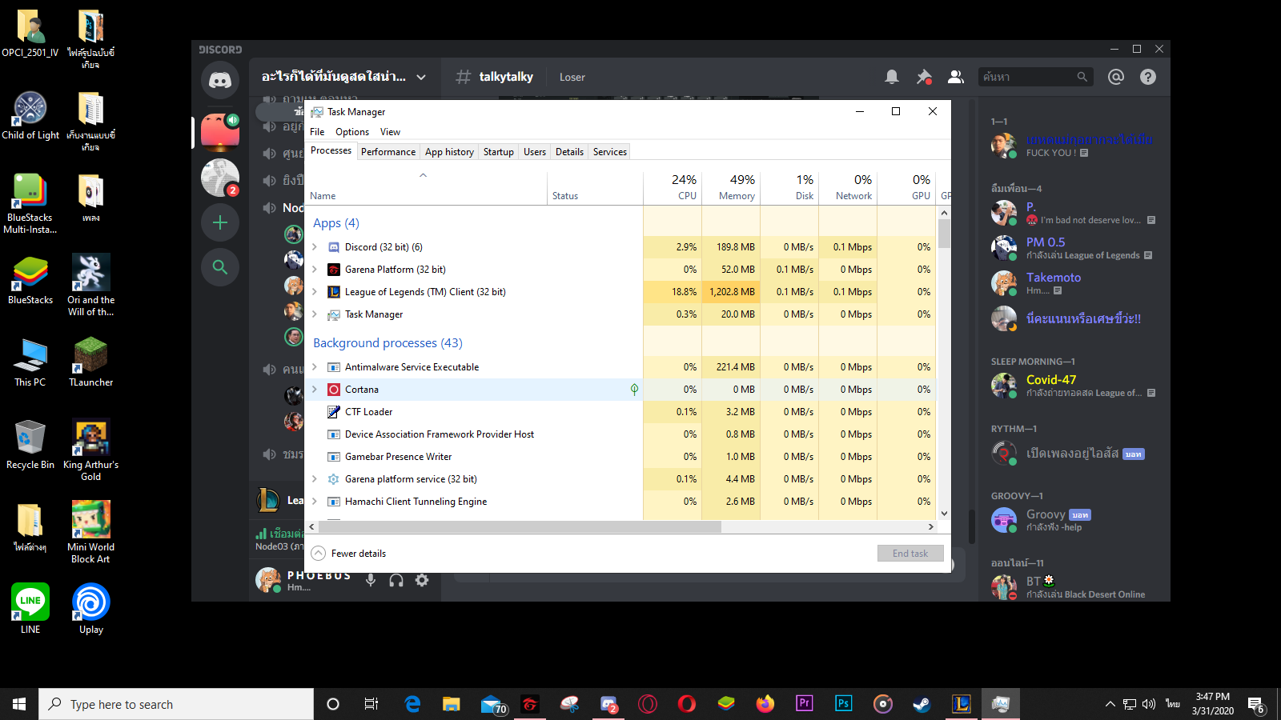The height and width of the screenshot is (720, 1281).
Task: Click Fewer details button
Action: click(348, 554)
